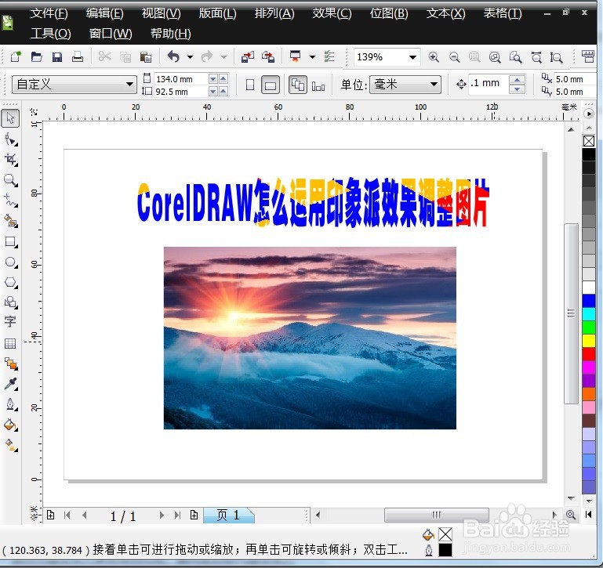The width and height of the screenshot is (603, 568).
Task: Click the page width 134.0 mm field
Action: pyautogui.click(x=181, y=79)
